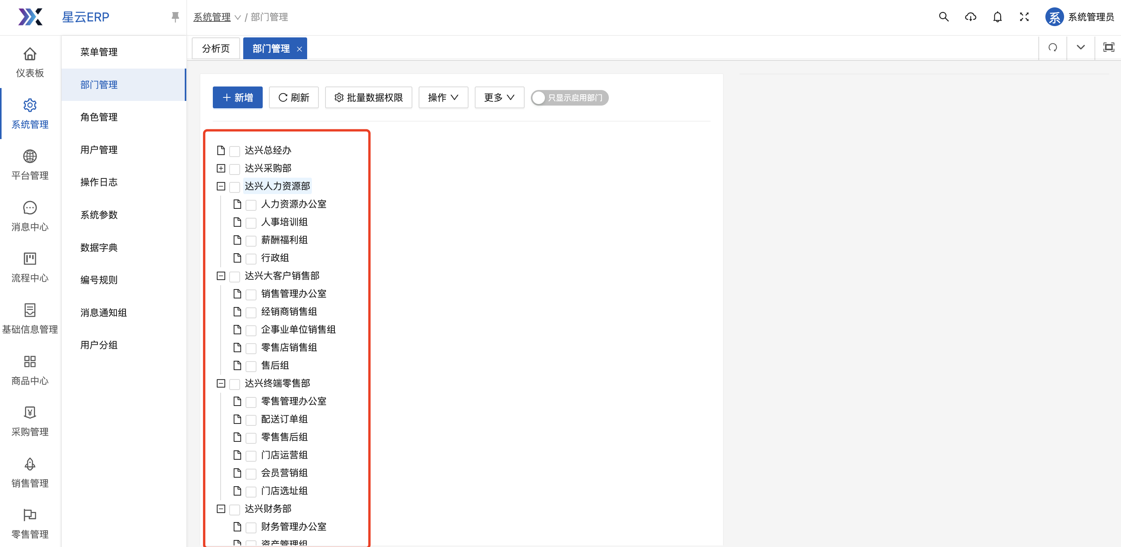Check the 达兴总经办 checkbox
This screenshot has height=547, width=1121.
[x=235, y=151]
